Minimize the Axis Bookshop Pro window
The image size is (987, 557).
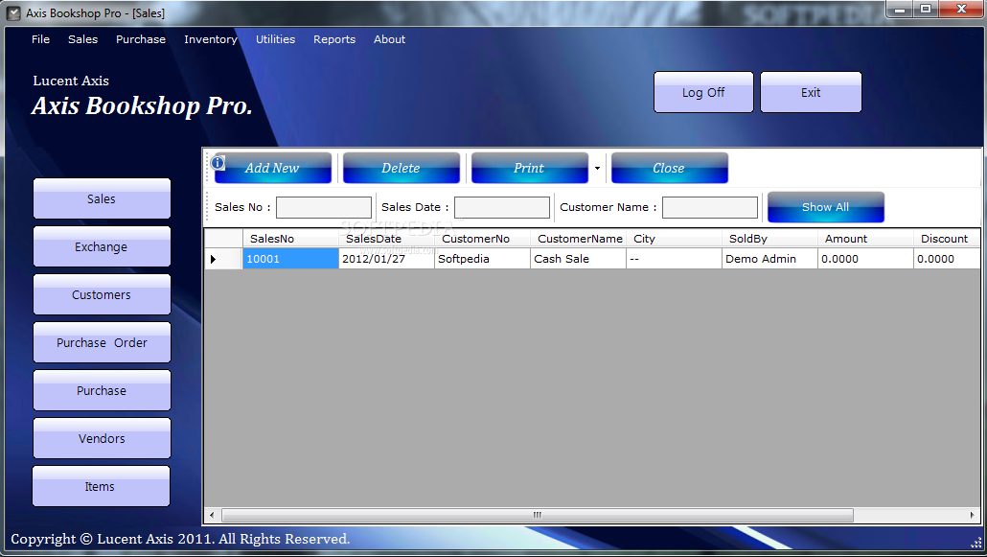point(900,10)
